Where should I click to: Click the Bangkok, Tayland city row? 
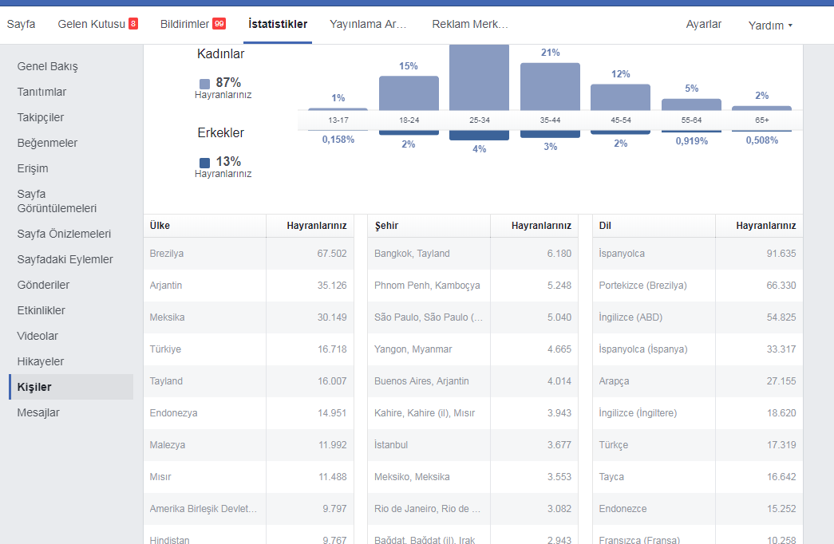coord(472,254)
